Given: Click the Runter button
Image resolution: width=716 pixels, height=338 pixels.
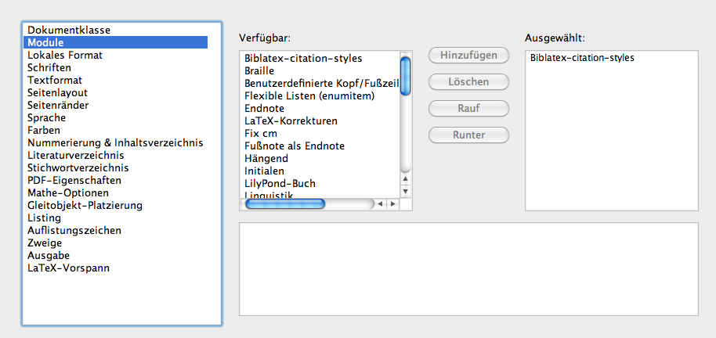Looking at the screenshot, I should [468, 135].
